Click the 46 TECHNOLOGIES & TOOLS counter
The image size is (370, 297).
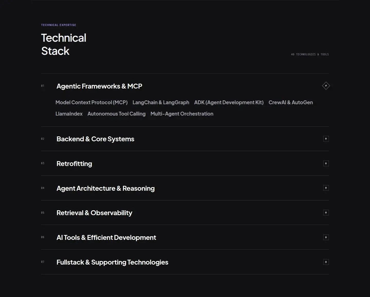point(310,54)
